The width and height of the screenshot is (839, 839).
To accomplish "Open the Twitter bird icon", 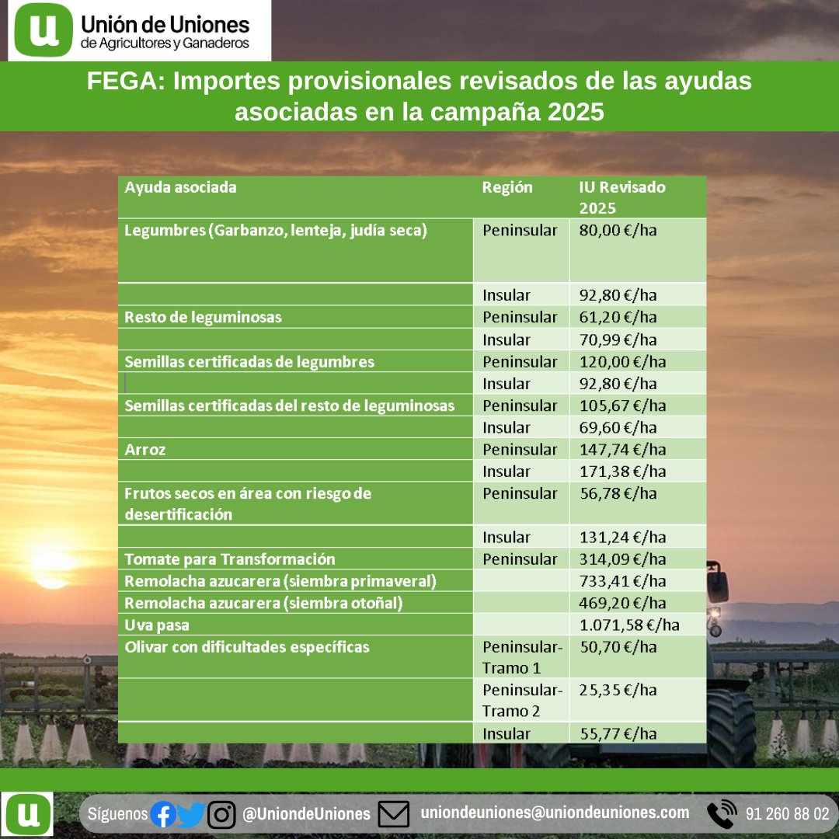I will [191, 814].
